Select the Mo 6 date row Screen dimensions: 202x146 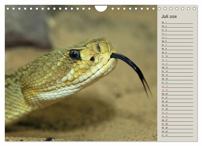(177, 41)
